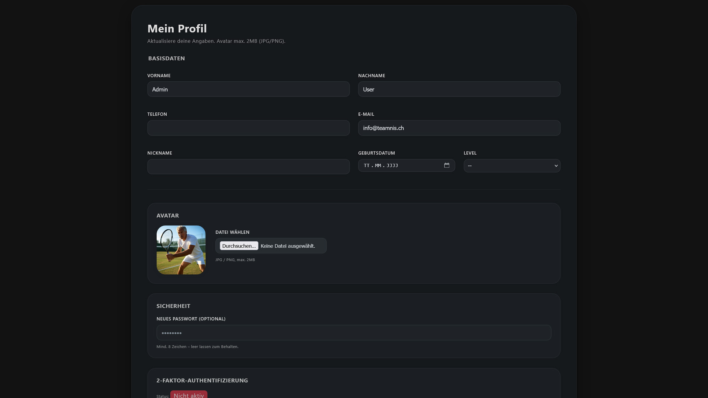708x398 pixels.
Task: Expand the Level dropdown
Action: click(512, 166)
